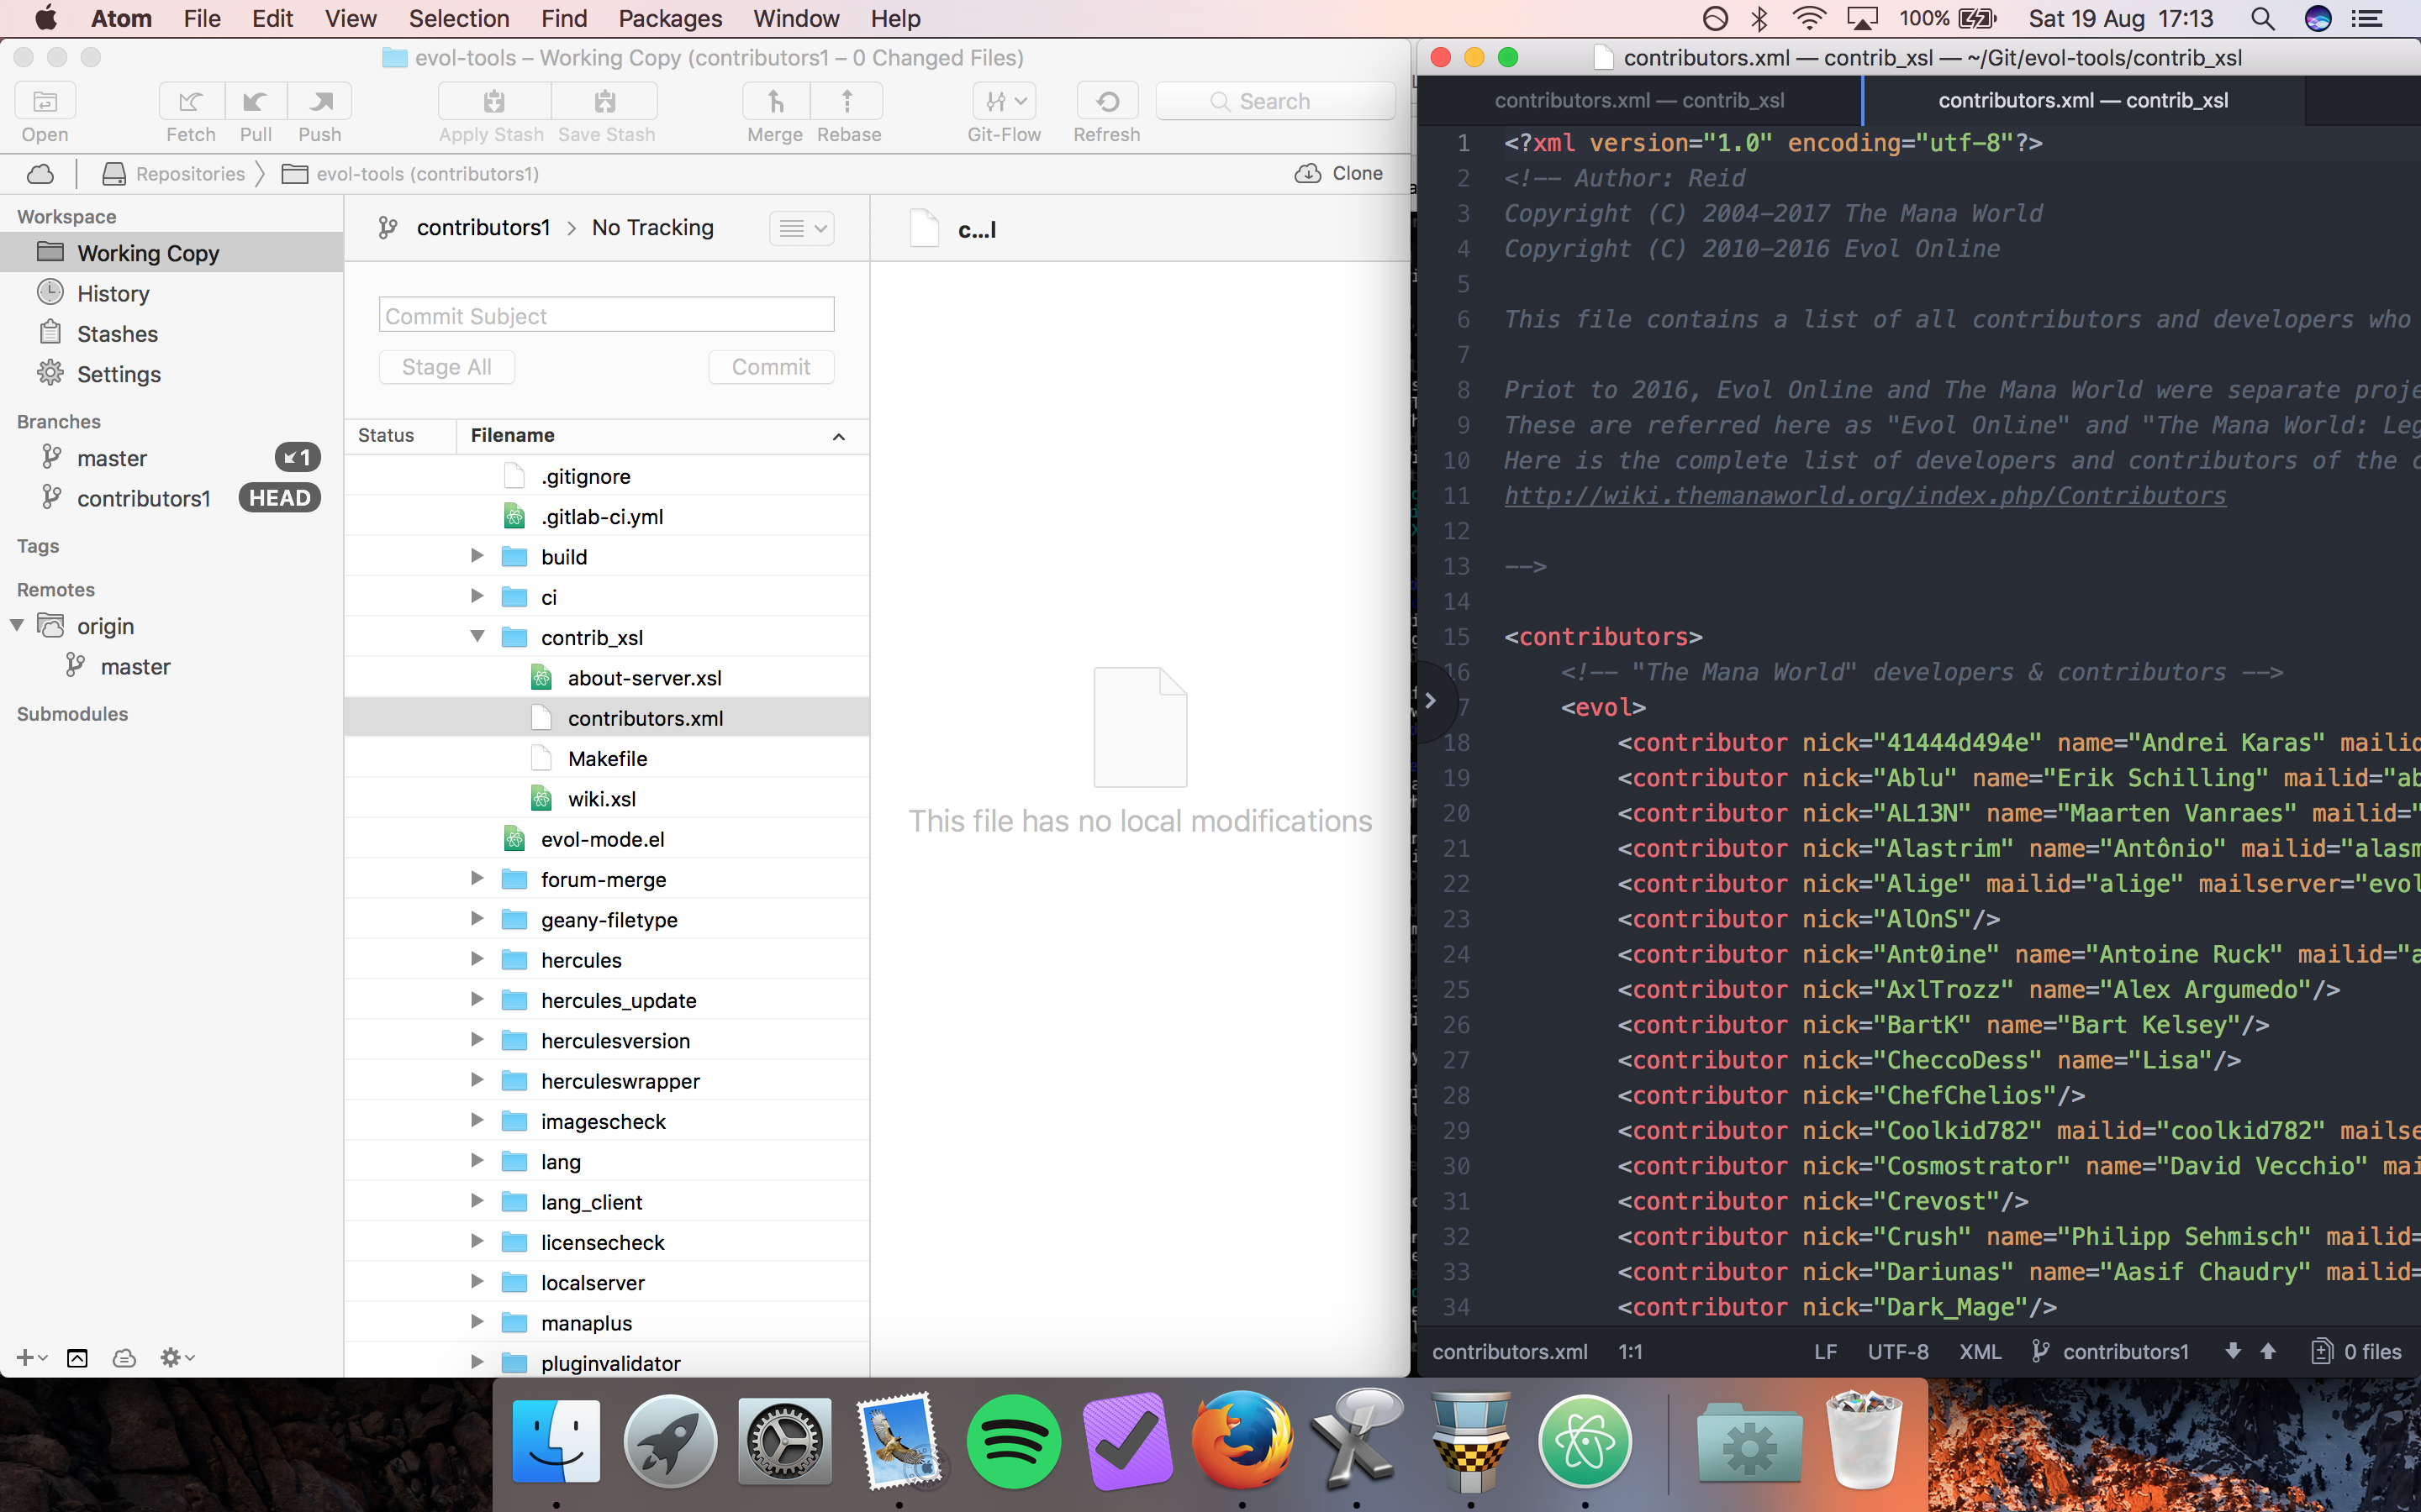Viewport: 2421px width, 1512px height.
Task: Expand the ci folder
Action: pos(477,596)
